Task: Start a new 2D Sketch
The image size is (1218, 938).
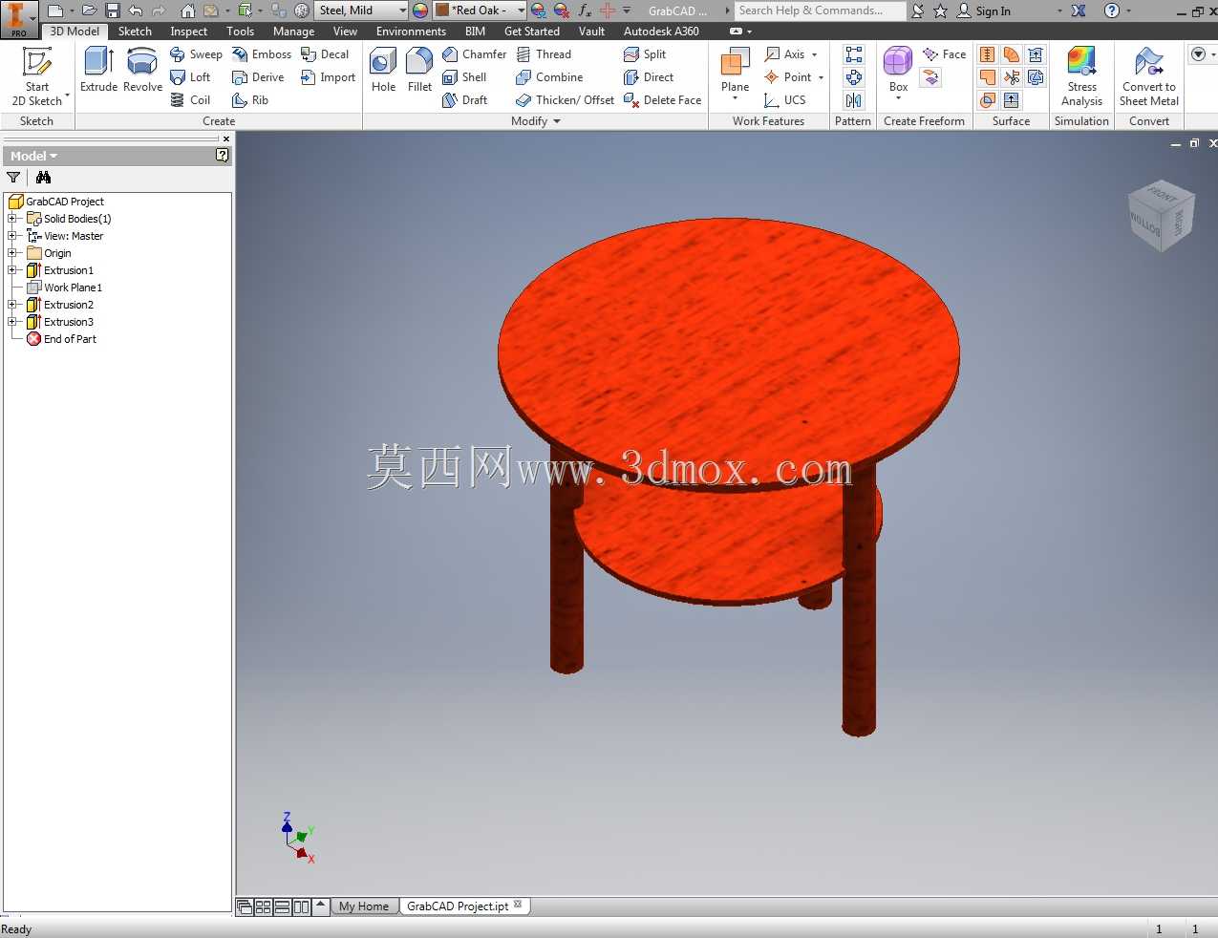Action: pos(37,76)
